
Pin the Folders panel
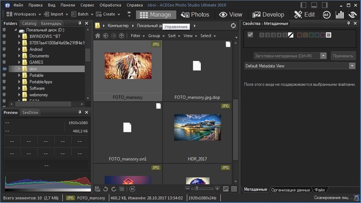click(x=80, y=23)
